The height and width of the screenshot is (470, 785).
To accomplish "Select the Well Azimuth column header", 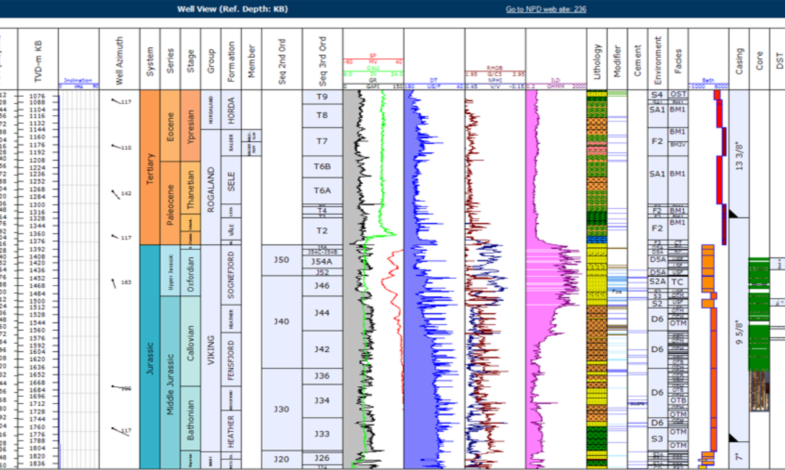I will (119, 60).
